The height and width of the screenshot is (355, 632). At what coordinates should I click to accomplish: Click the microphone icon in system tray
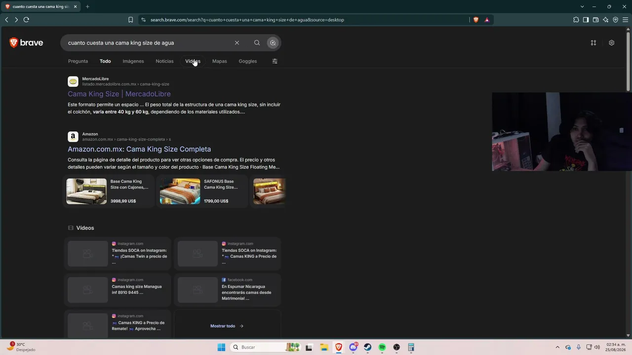(579, 347)
